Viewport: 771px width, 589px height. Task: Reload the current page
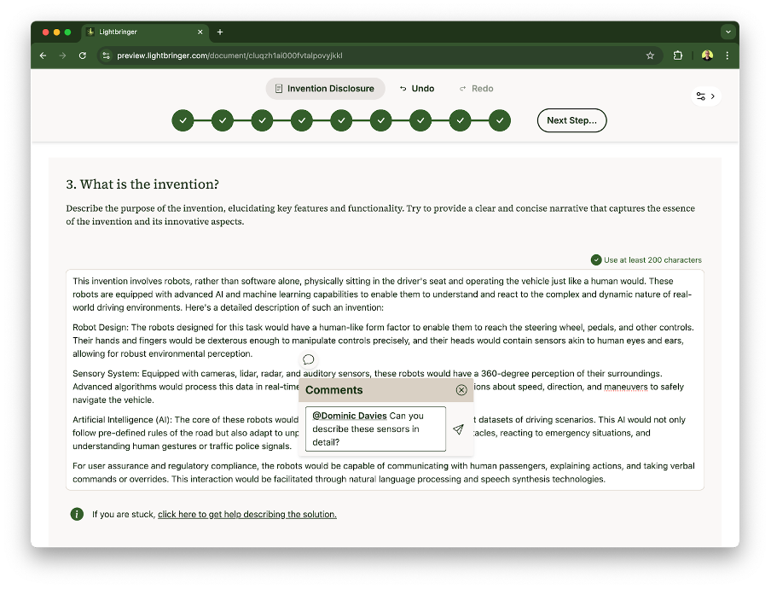pos(83,55)
